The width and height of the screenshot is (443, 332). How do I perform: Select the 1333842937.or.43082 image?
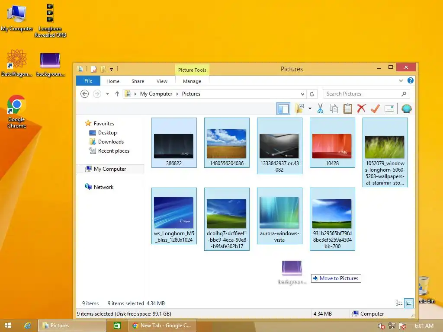click(x=279, y=146)
